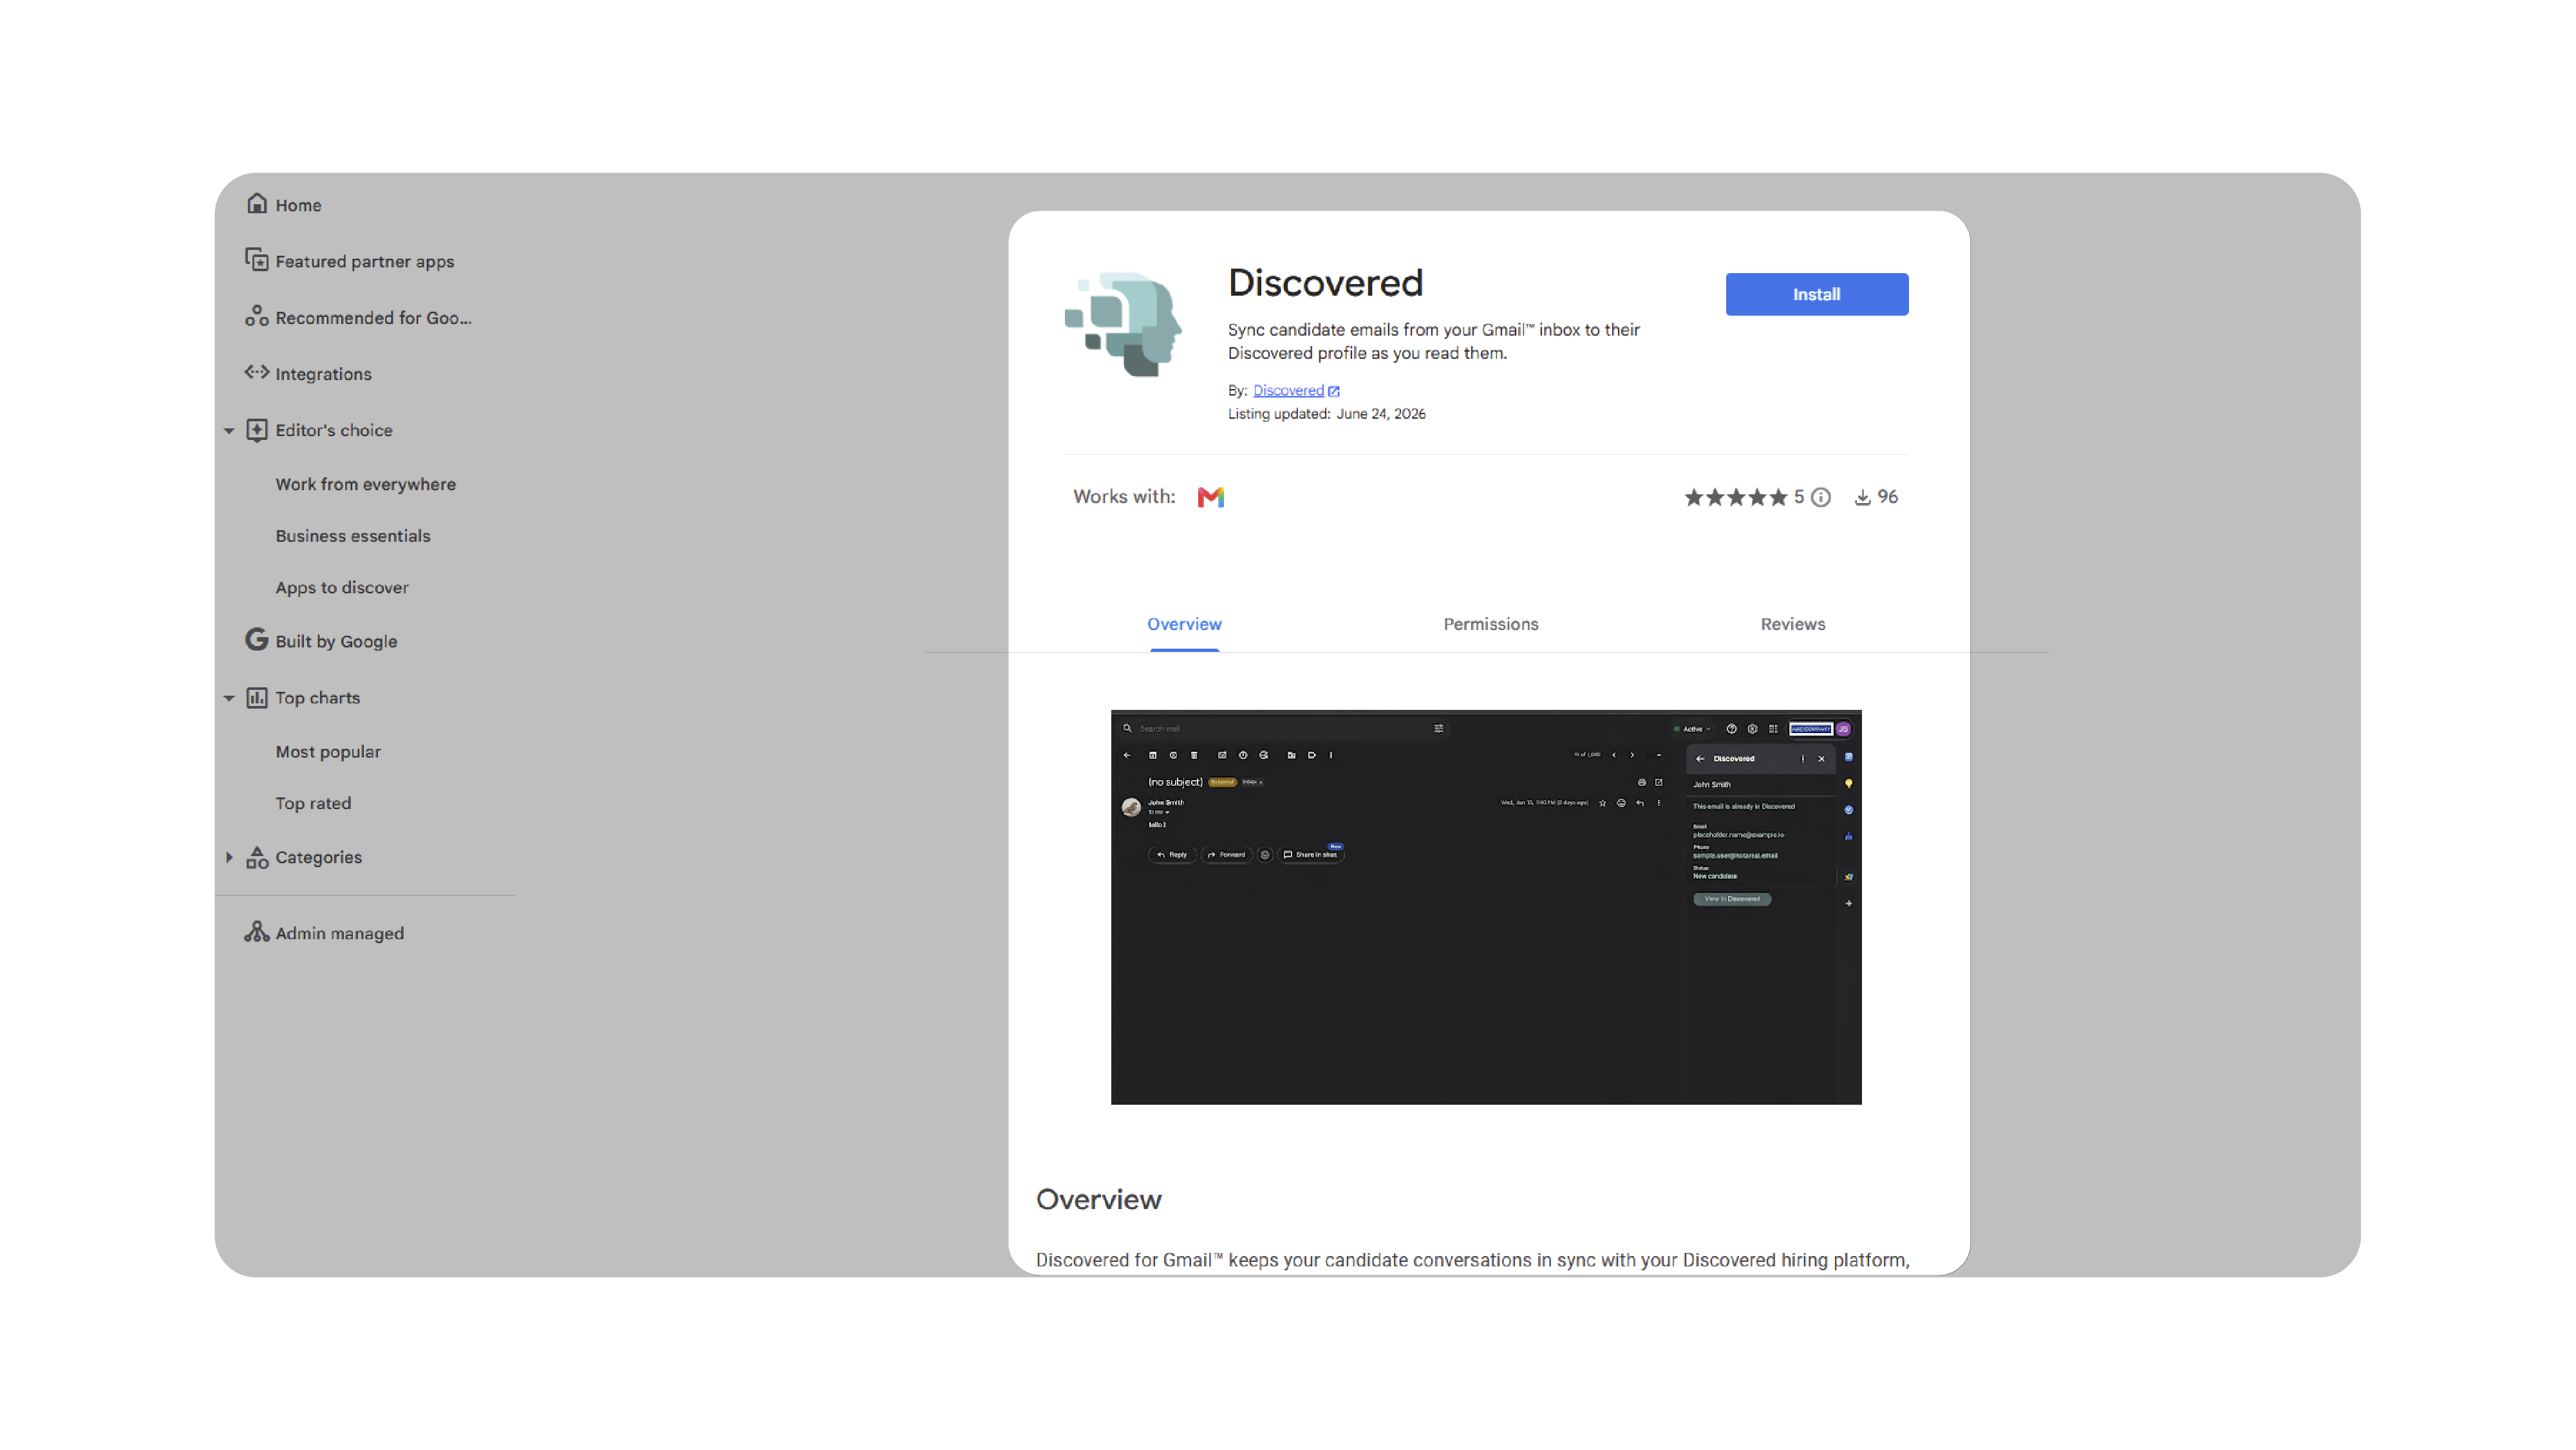Image resolution: width=2576 pixels, height=1450 pixels.
Task: Switch to the Reviews tab
Action: [1792, 624]
